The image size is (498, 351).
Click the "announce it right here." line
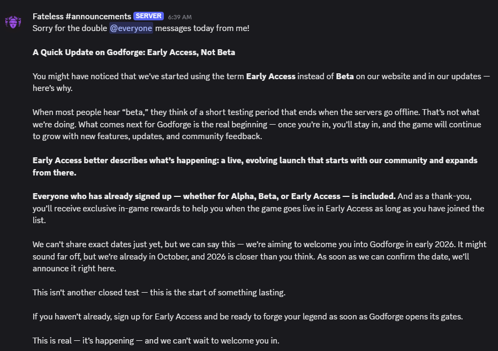[x=74, y=269]
